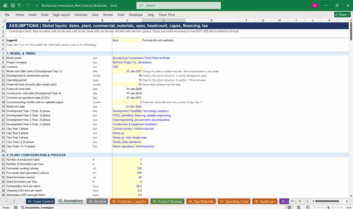This screenshot has width=353, height=209.
Task: Switch to 04. Production Capacity sheet
Action: (x=129, y=201)
